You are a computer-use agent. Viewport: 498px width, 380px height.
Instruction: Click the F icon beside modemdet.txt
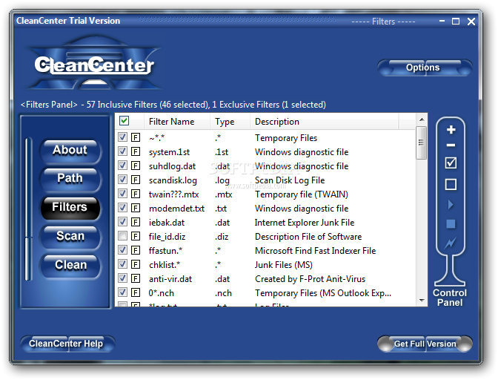tap(136, 208)
